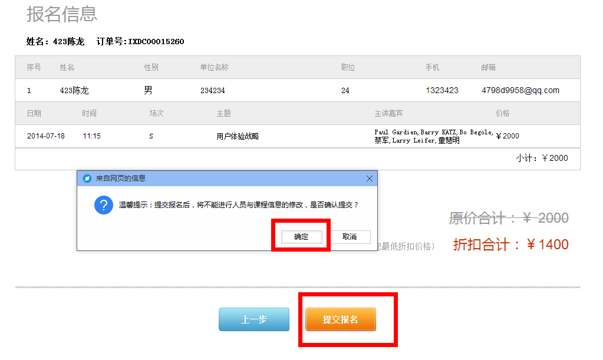603x360 pixels.
Task: Click the orange 提交报名 button
Action: 341,319
